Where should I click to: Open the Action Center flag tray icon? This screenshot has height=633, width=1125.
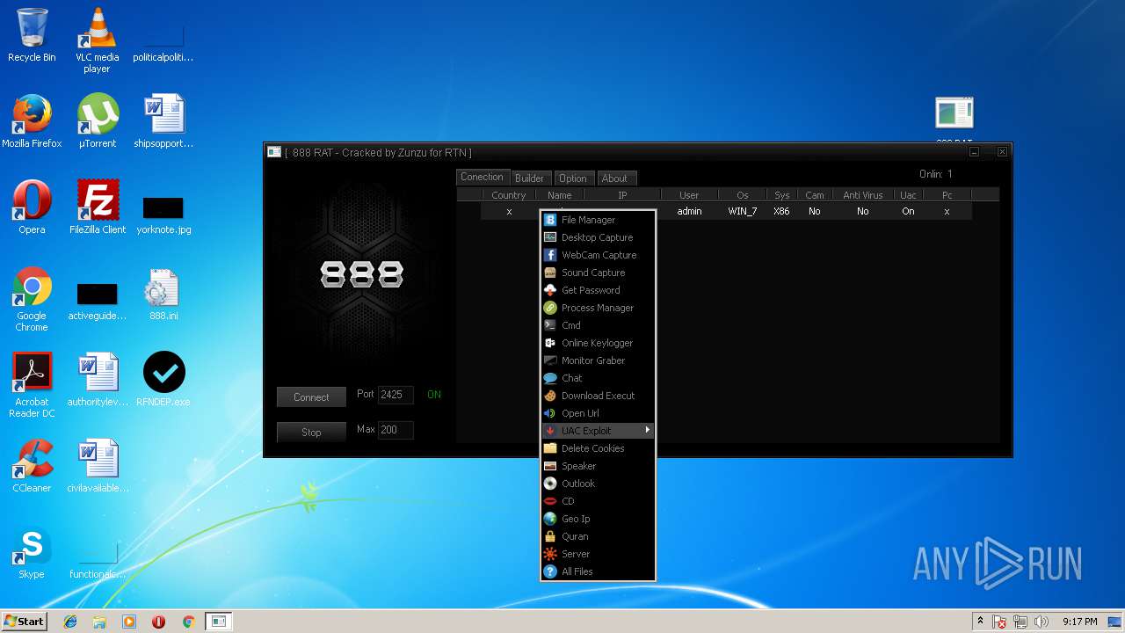[x=999, y=622]
